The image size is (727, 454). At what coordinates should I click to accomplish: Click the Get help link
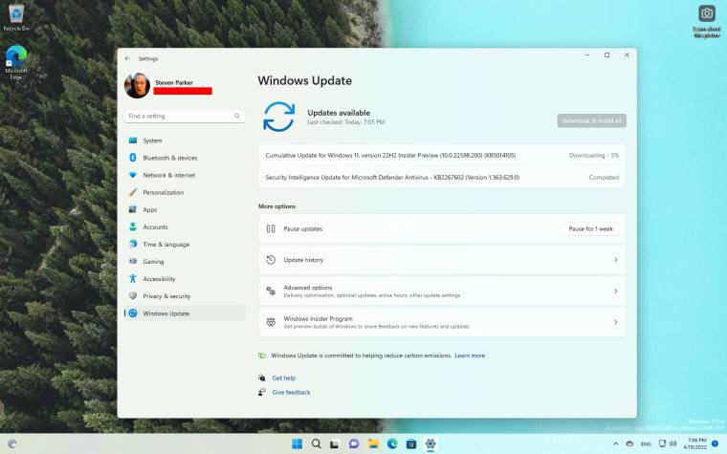click(284, 378)
